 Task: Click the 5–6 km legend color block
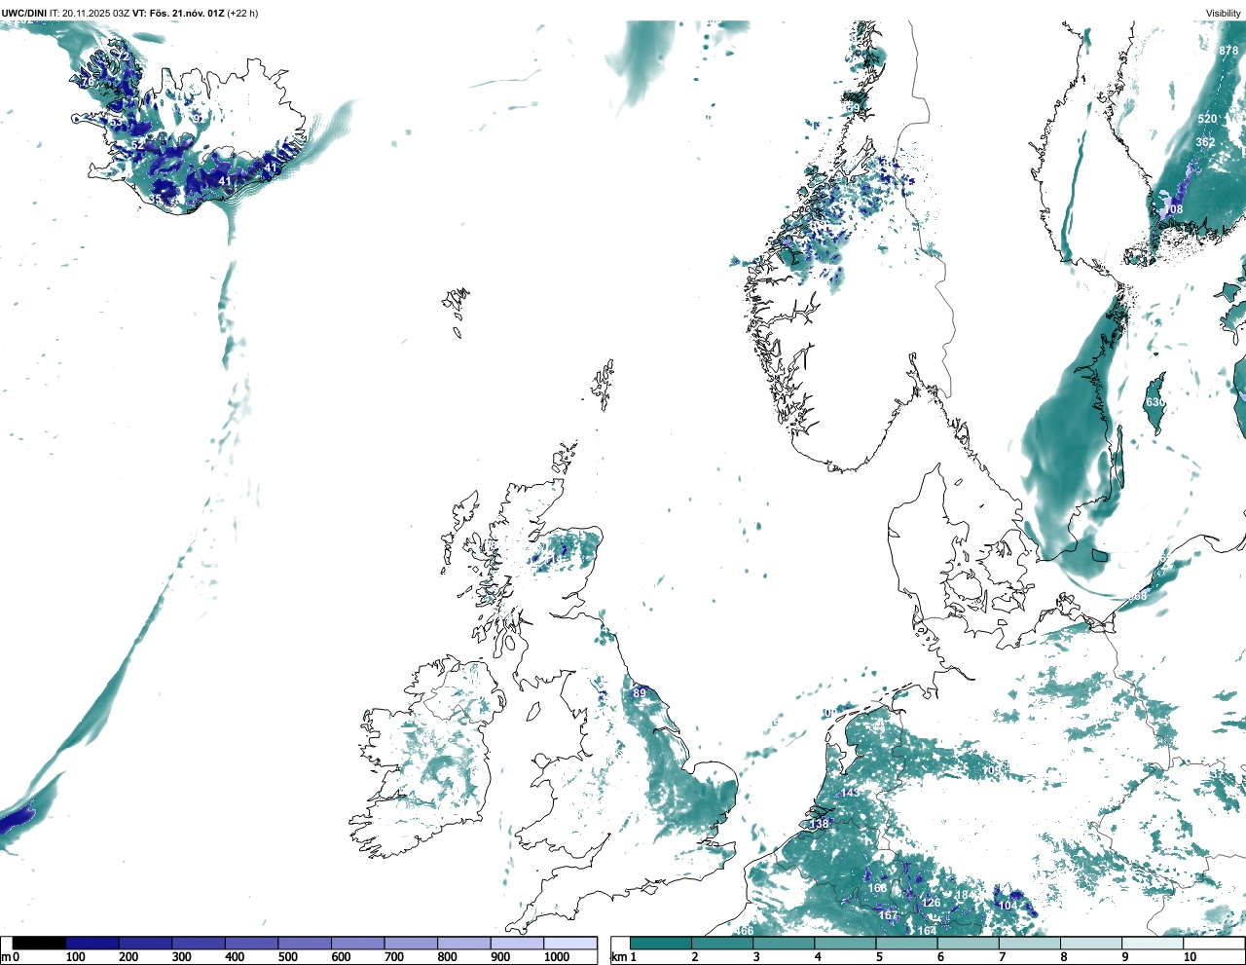[906, 944]
